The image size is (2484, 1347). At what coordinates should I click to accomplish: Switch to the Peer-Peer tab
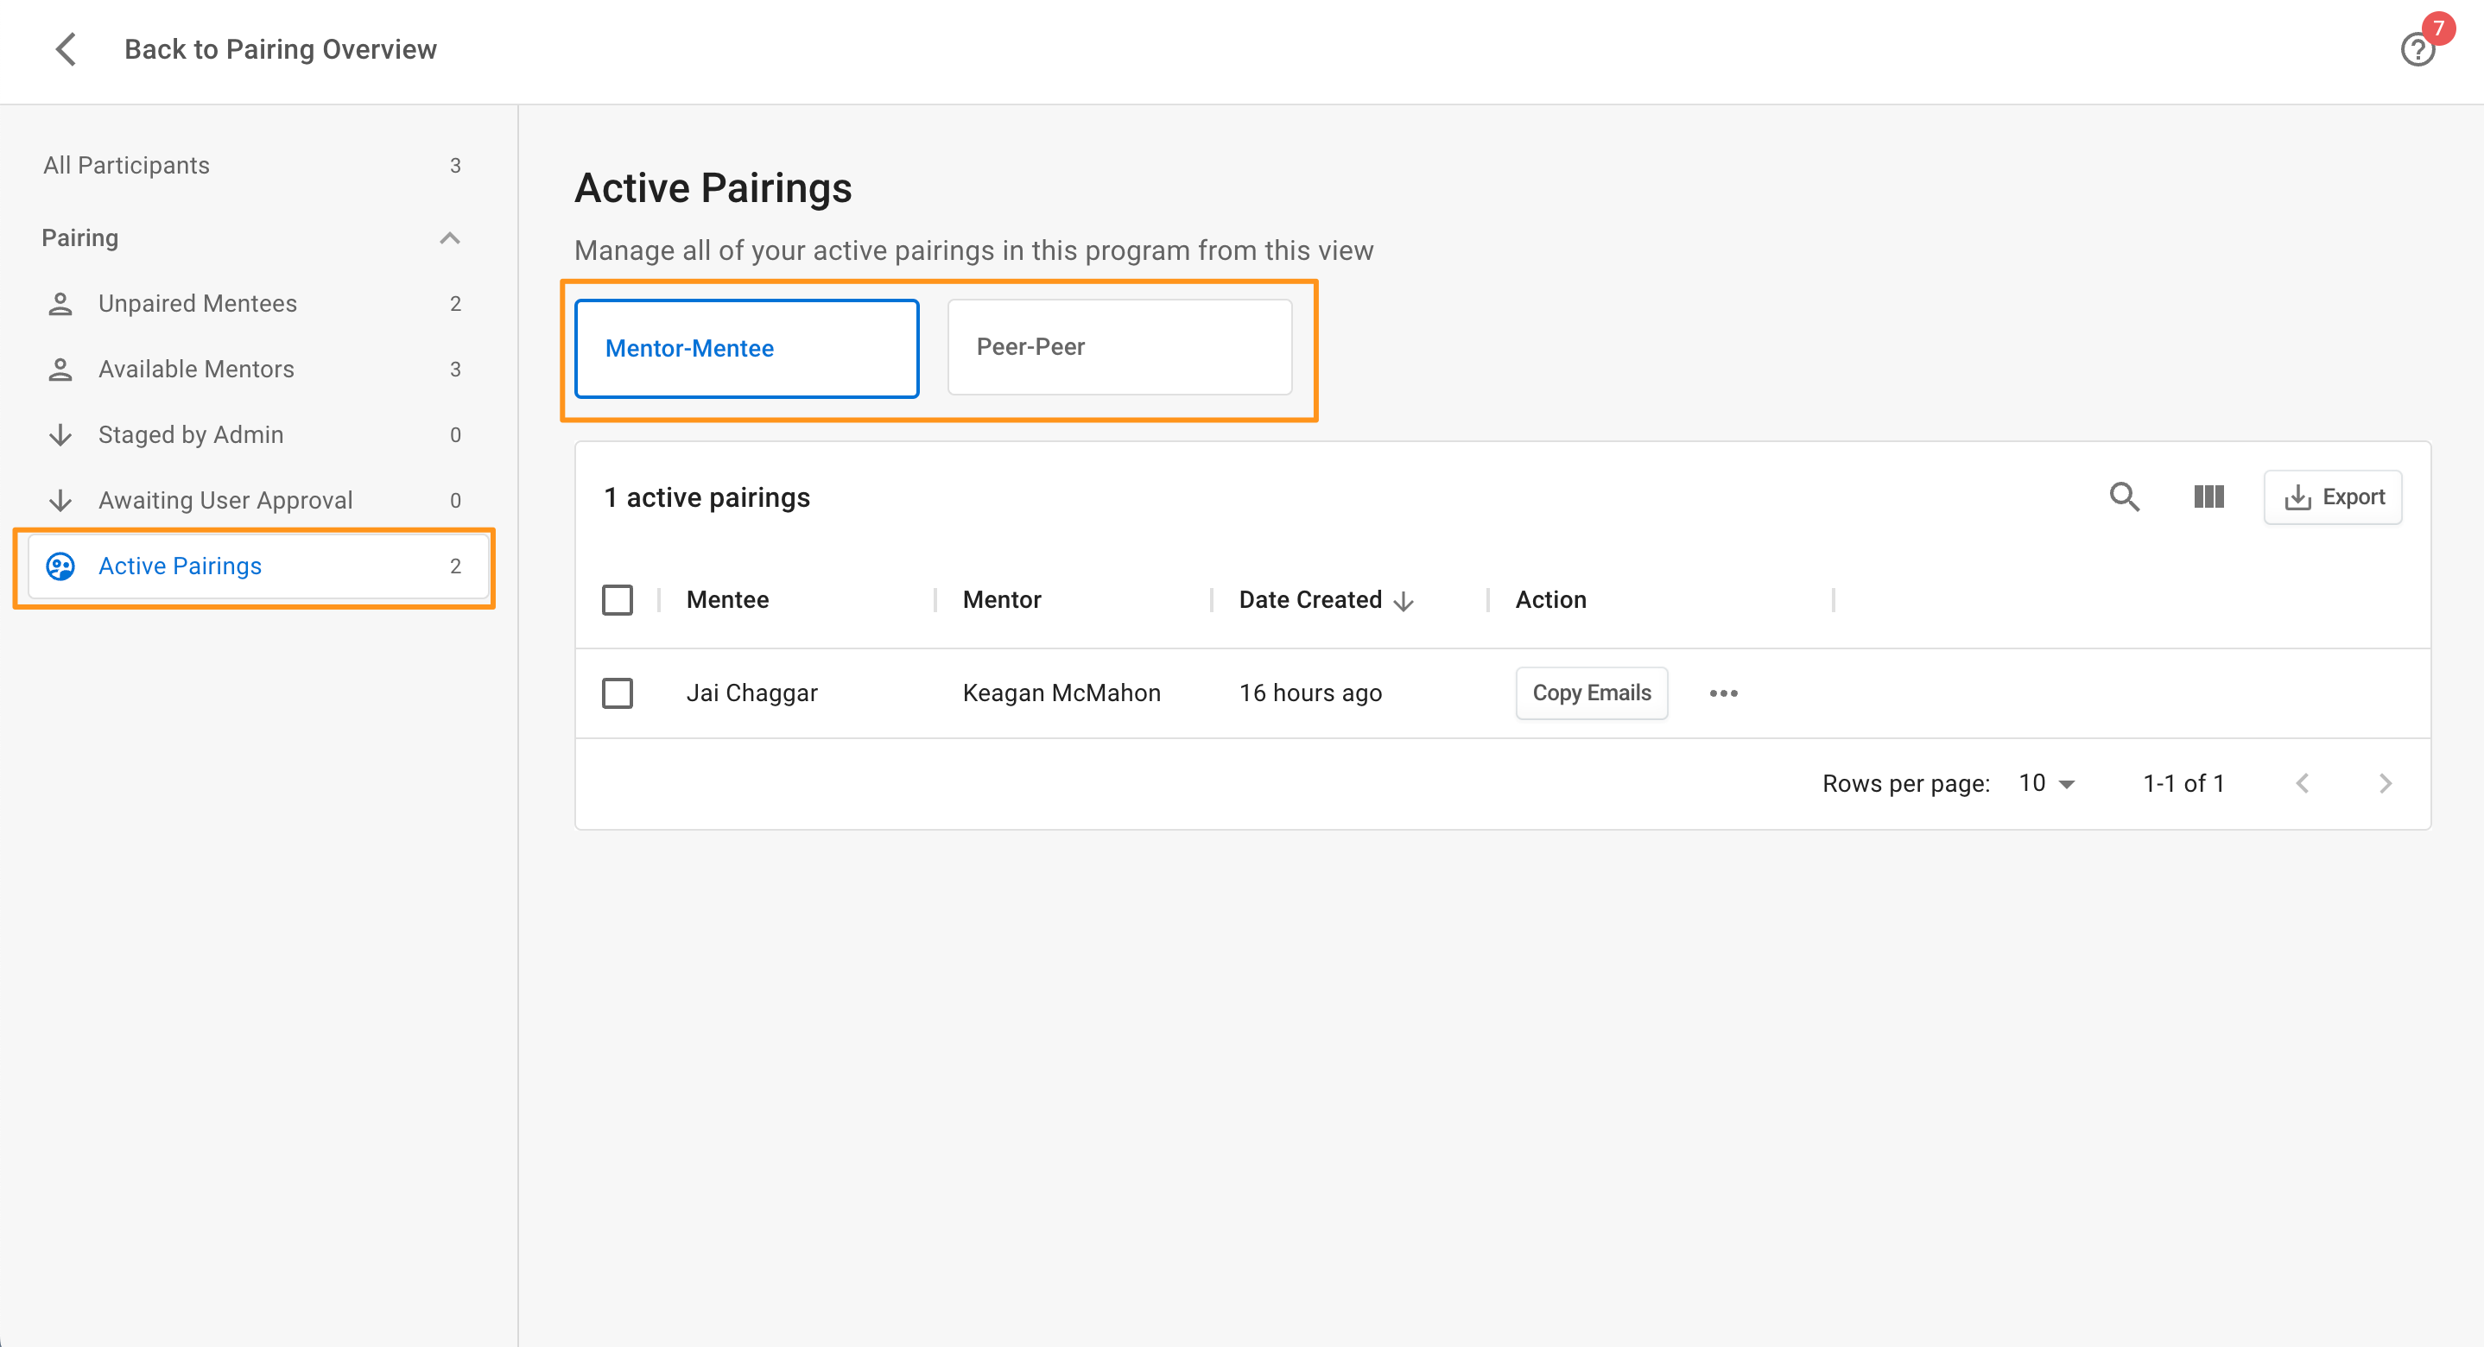point(1119,347)
